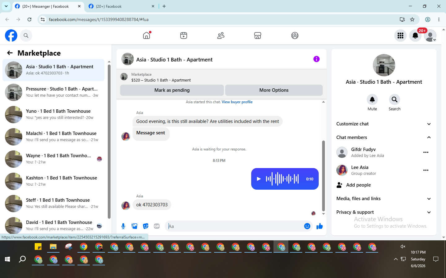Open File Explorer from taskbar
446x278 pixels.
coord(53,247)
